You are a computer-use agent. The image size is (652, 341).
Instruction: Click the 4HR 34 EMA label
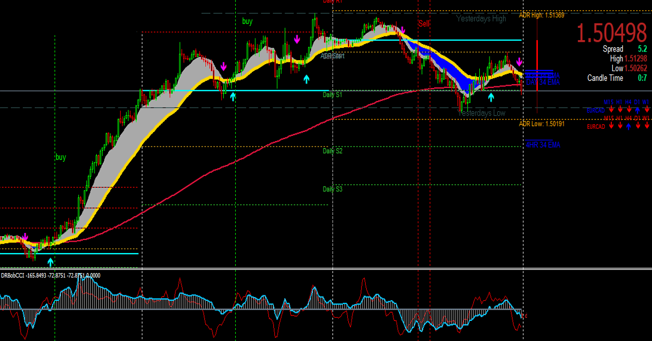point(542,144)
